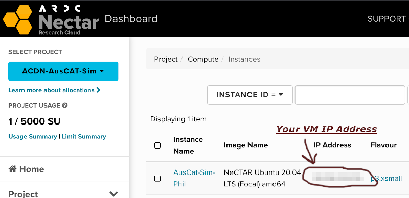Open the AusCat-Sim-Phil instance link
The height and width of the screenshot is (198, 409).
point(194,178)
